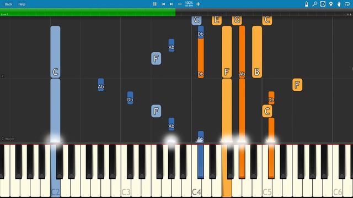Play the white key labeled C6
Viewport: 353px width, 198px height.
338,189
